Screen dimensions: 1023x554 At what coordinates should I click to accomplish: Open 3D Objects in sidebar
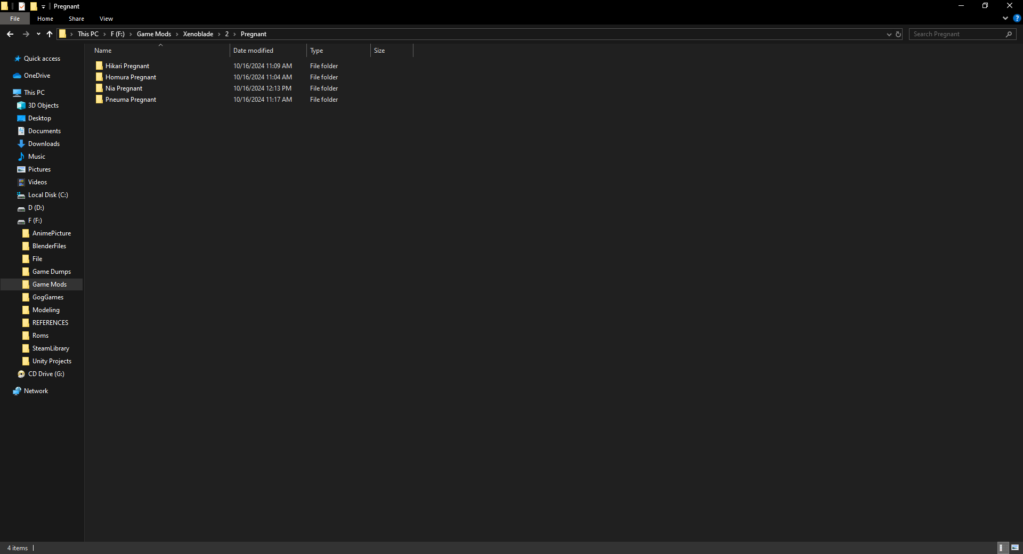(43, 105)
